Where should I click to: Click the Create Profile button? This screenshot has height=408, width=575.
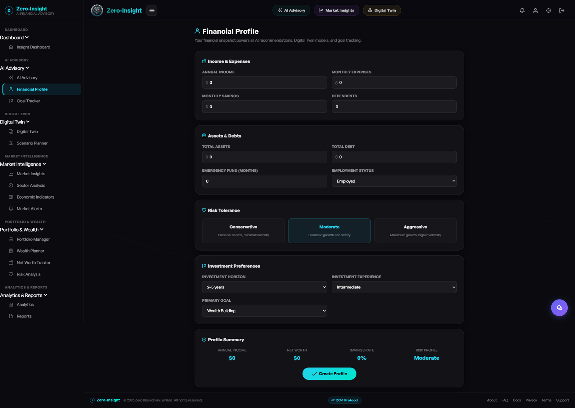[x=329, y=374]
